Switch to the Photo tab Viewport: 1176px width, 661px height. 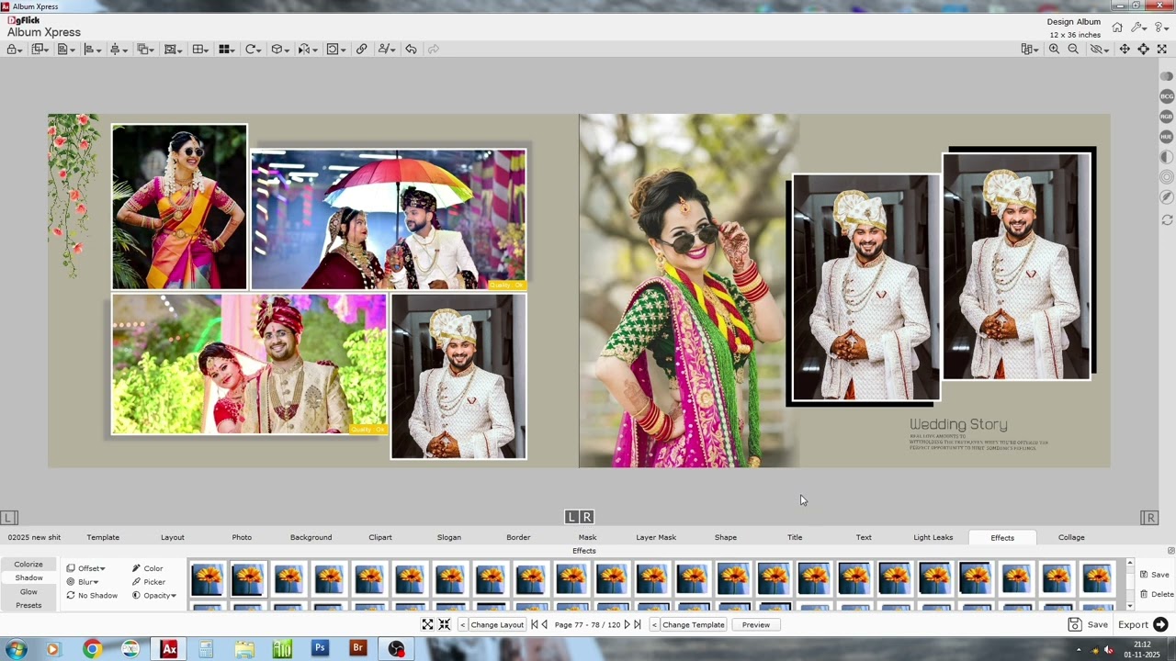242,537
